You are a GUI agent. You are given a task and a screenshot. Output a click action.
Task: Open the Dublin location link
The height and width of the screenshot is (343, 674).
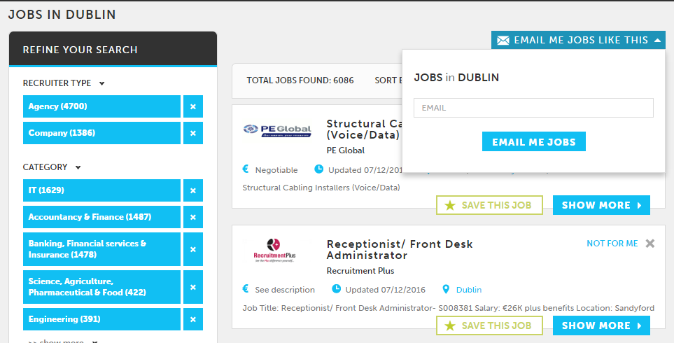pyautogui.click(x=468, y=290)
